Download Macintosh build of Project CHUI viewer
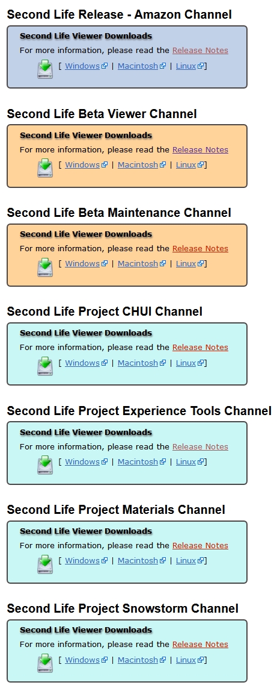277x694 pixels. (138, 363)
